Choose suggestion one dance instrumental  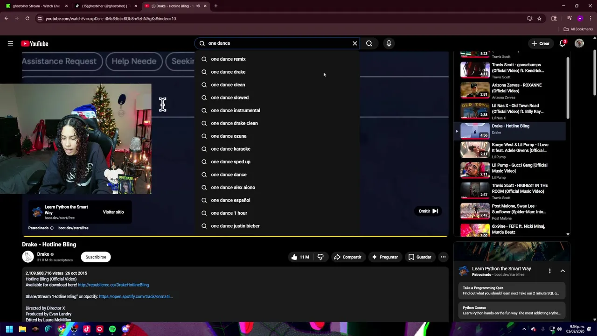point(277,111)
